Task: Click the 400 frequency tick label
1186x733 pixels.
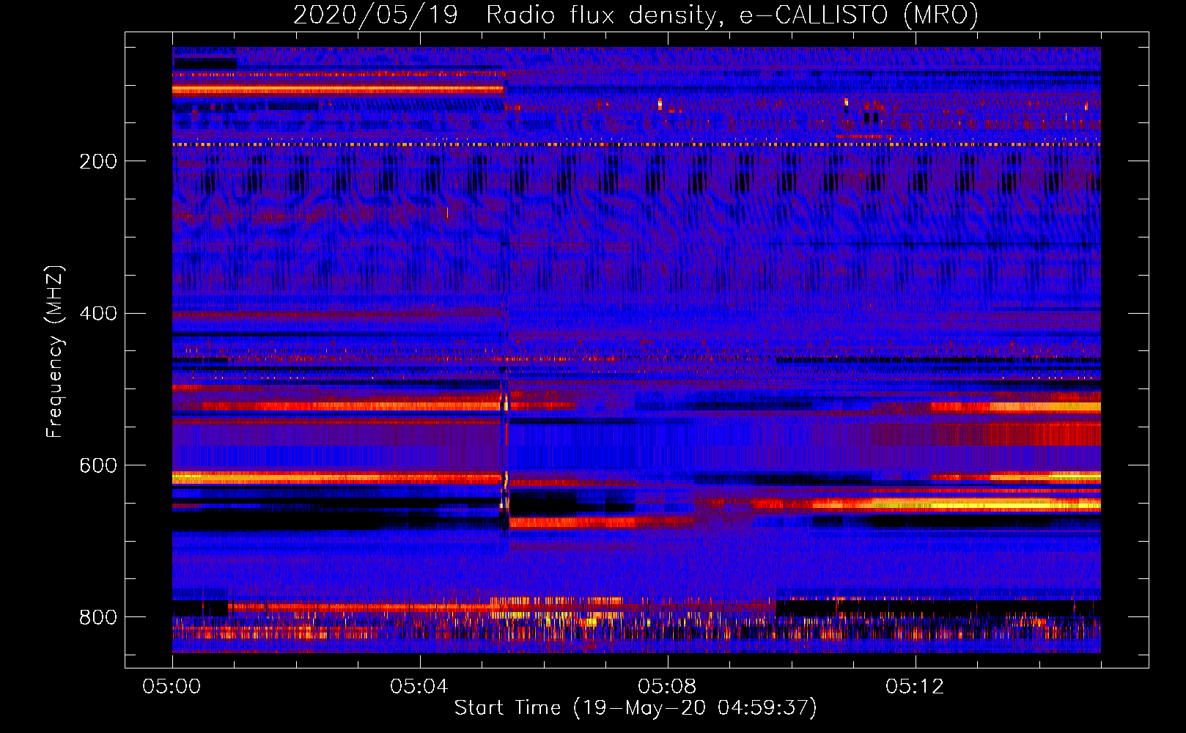Action: [98, 314]
